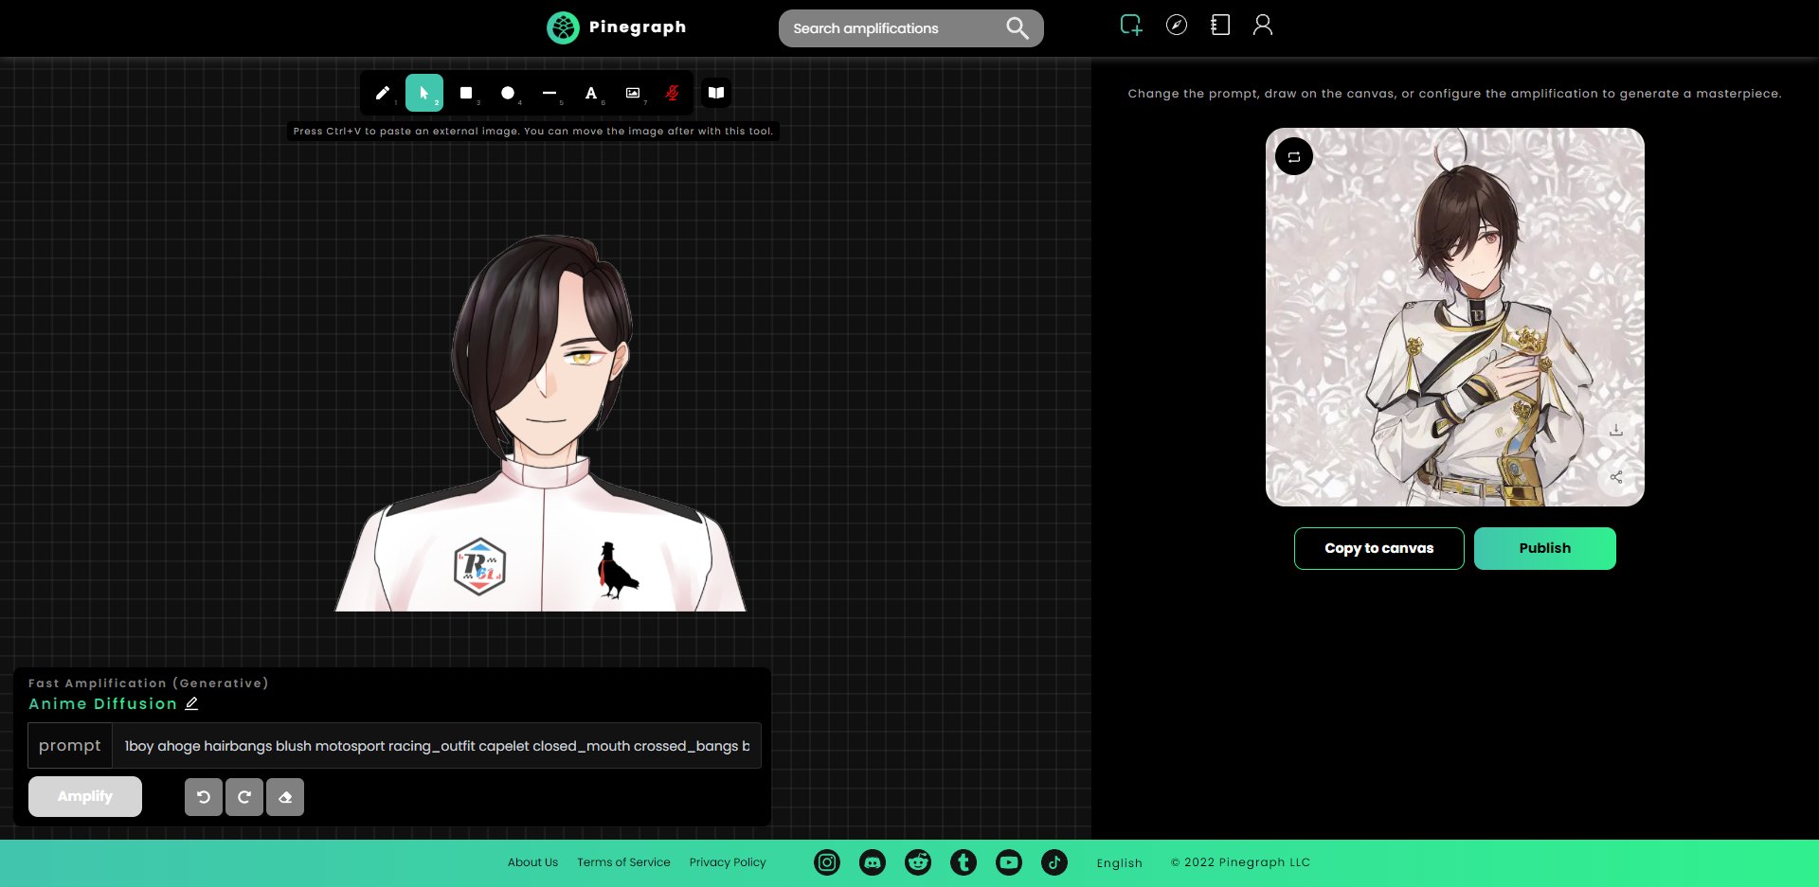Open the guide book panel

tap(715, 93)
